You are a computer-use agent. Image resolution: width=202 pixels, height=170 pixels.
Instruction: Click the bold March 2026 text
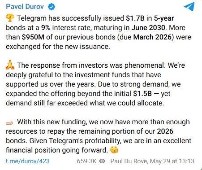(x=152, y=37)
